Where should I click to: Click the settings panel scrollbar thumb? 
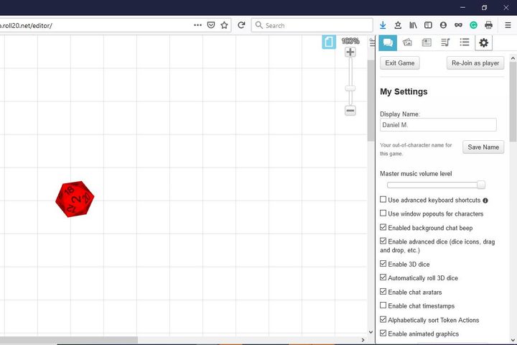[x=513, y=101]
